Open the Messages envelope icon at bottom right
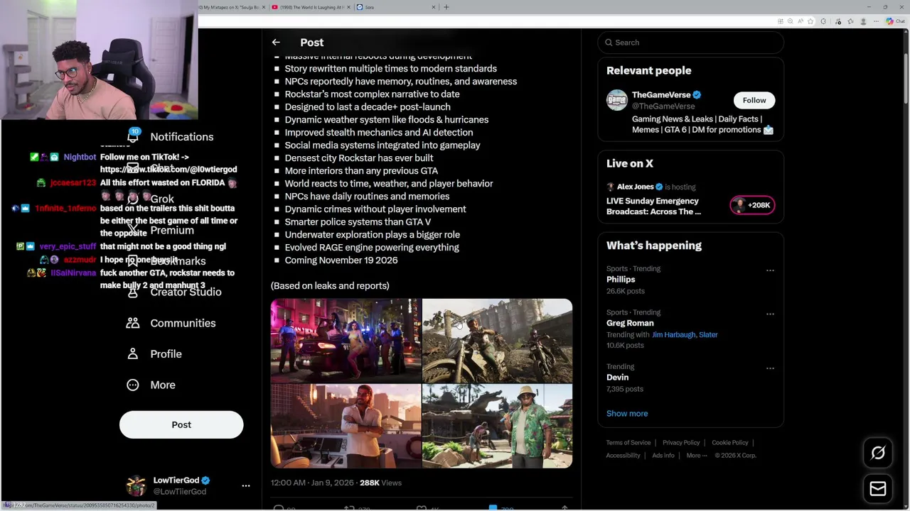 click(878, 488)
